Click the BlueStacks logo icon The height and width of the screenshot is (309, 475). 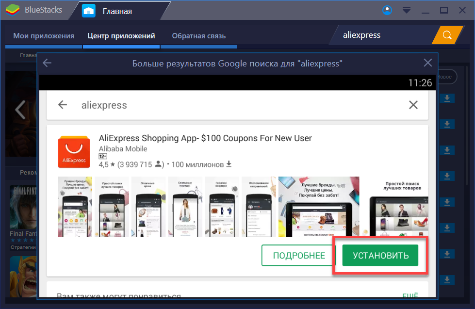[x=13, y=10]
